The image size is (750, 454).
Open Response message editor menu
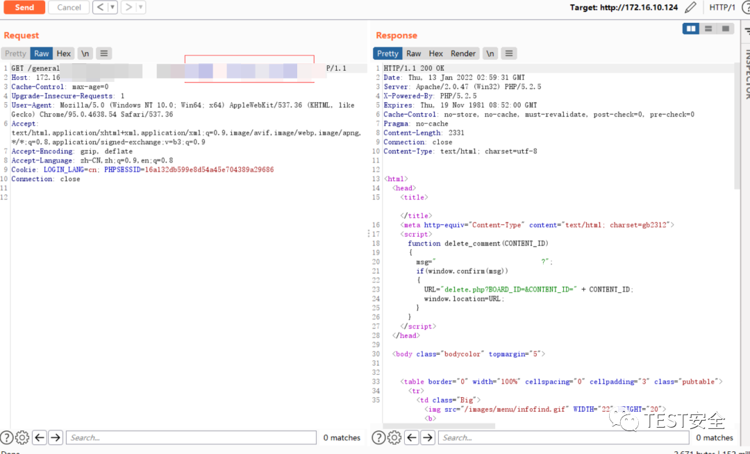point(509,53)
